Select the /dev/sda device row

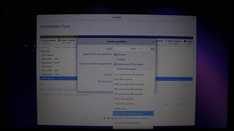click(58, 51)
